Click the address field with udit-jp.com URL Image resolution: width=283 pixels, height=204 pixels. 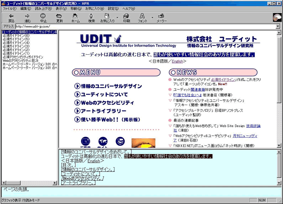coord(145,26)
